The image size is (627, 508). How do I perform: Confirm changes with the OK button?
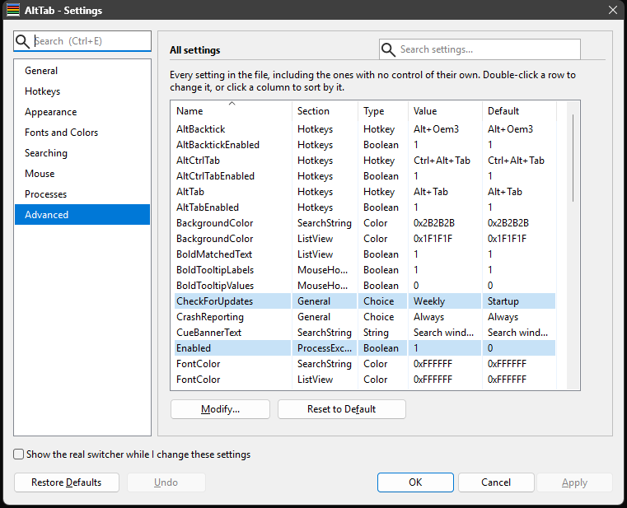click(x=415, y=482)
